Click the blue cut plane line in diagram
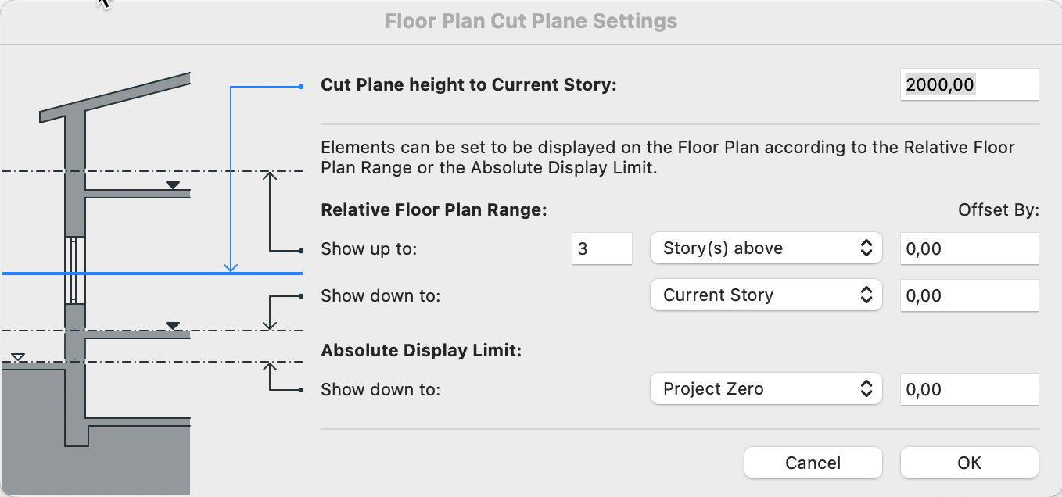Image resolution: width=1062 pixels, height=497 pixels. pyautogui.click(x=152, y=274)
